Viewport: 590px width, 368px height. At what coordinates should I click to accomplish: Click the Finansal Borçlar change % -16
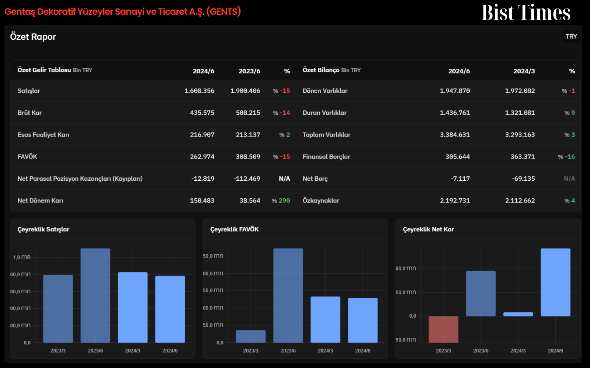point(566,157)
